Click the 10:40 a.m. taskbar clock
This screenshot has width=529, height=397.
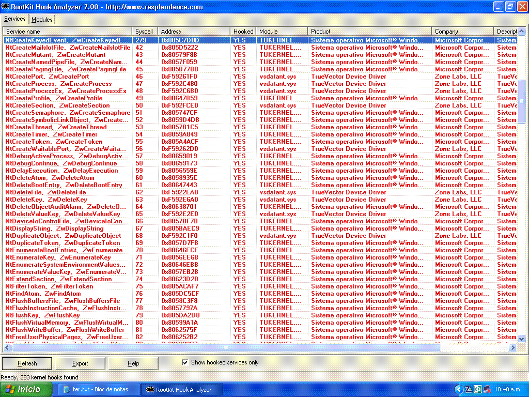[x=508, y=389]
